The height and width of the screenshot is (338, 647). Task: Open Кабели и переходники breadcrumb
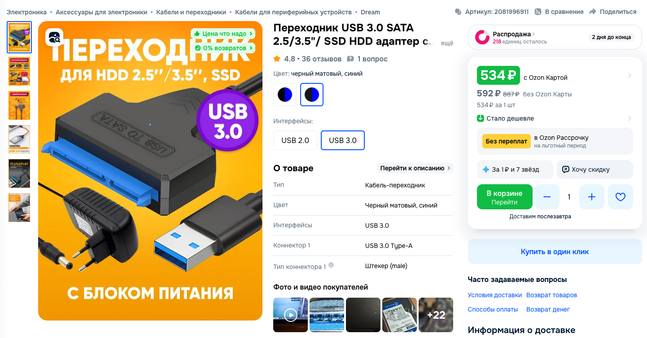pos(191,12)
